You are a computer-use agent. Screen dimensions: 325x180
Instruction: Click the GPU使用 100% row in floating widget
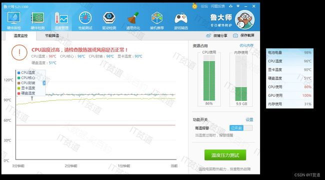[x=289, y=95]
